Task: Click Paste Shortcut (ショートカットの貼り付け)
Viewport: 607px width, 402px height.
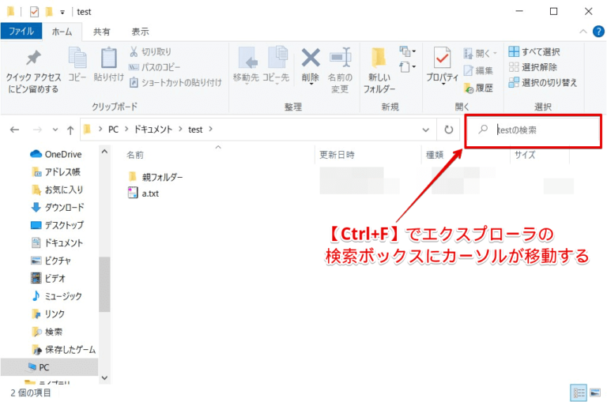Action: point(175,82)
